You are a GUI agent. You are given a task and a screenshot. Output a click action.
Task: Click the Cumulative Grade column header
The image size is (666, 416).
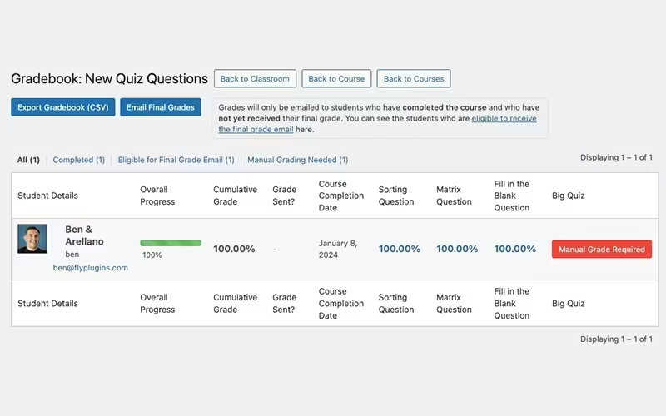(235, 196)
